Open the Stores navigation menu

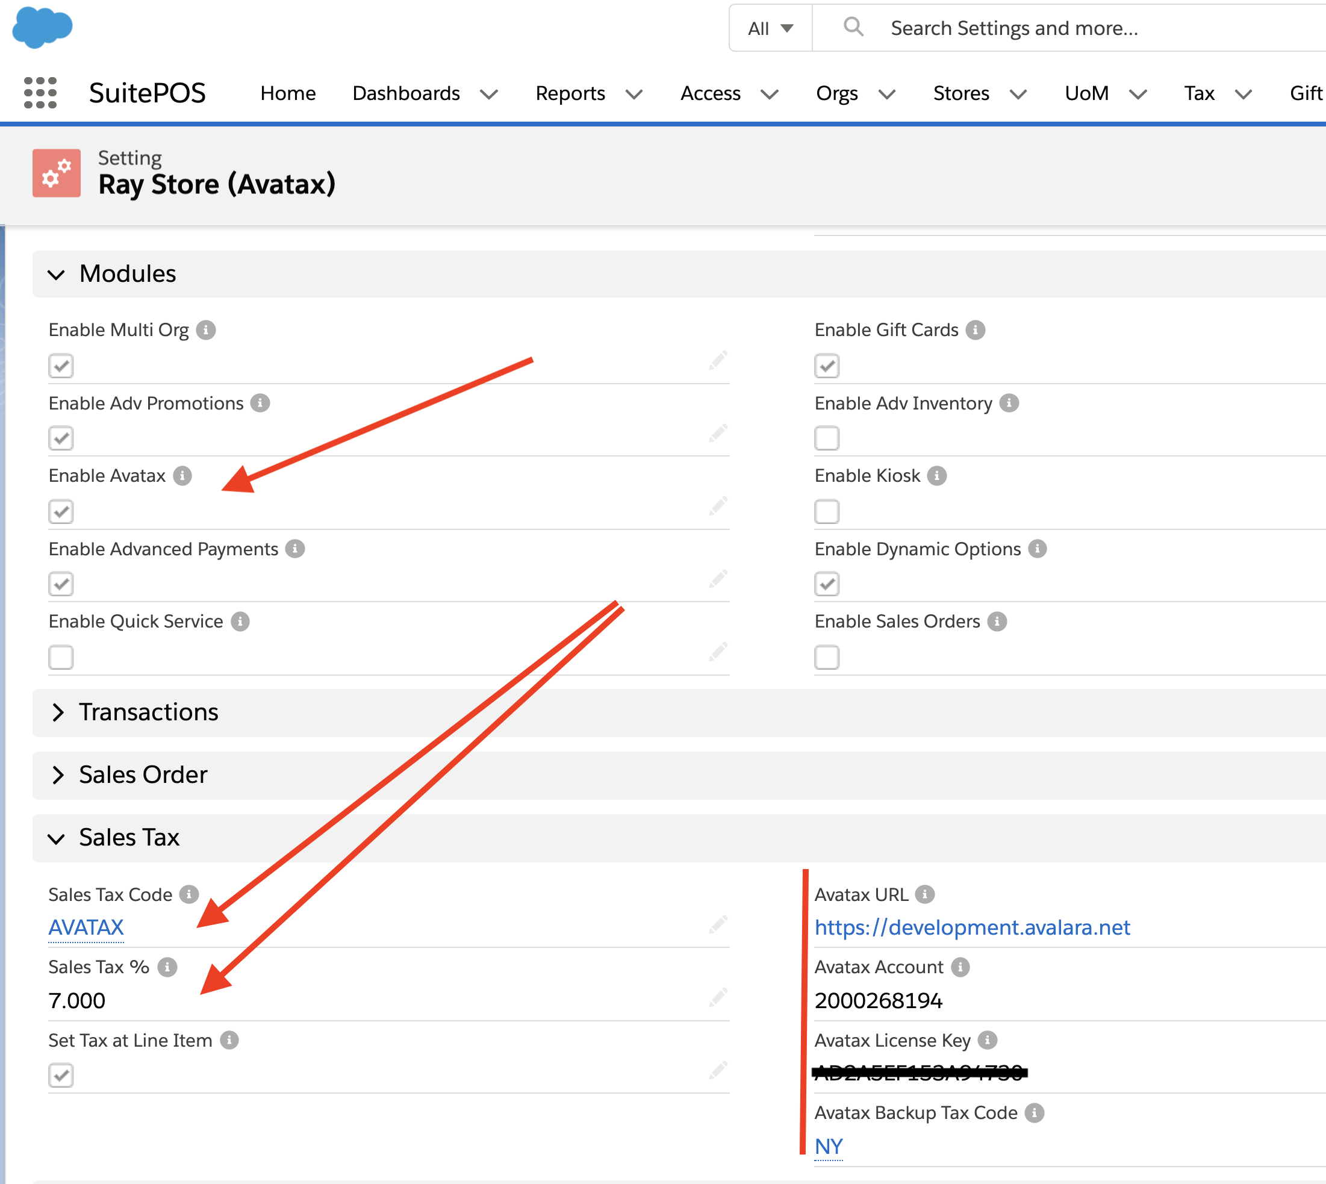coord(961,93)
